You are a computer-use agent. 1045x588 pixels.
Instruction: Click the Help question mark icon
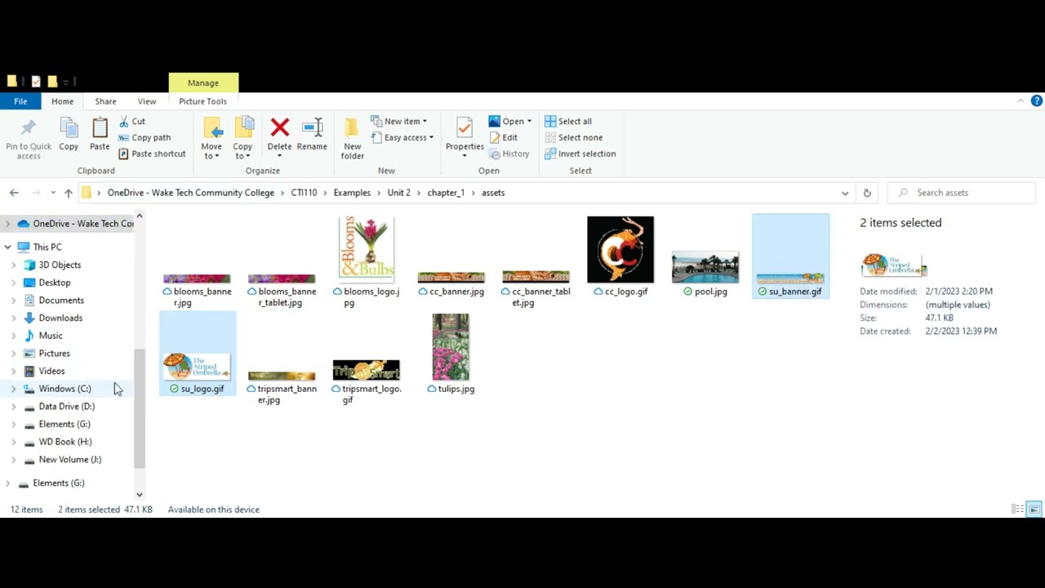pyautogui.click(x=1037, y=101)
